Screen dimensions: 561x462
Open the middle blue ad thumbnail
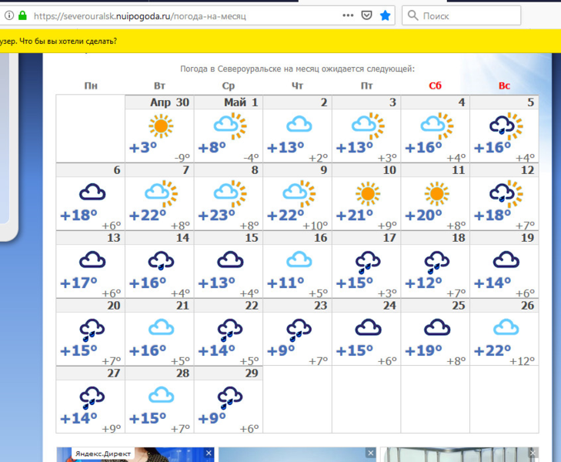[297, 454]
